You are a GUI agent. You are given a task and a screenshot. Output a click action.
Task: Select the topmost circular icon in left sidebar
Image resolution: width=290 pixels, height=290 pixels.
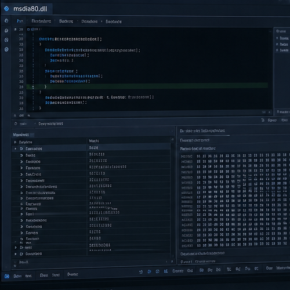pyautogui.click(x=6, y=21)
